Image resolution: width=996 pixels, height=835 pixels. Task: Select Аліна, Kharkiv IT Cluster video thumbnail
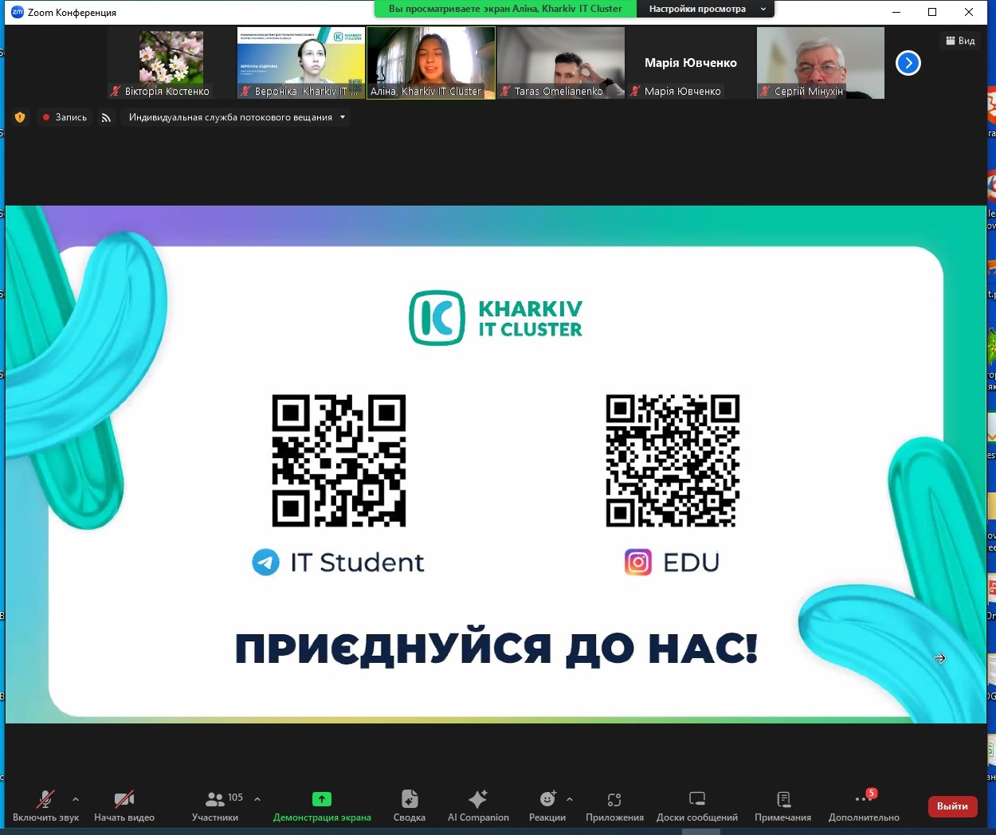point(431,63)
